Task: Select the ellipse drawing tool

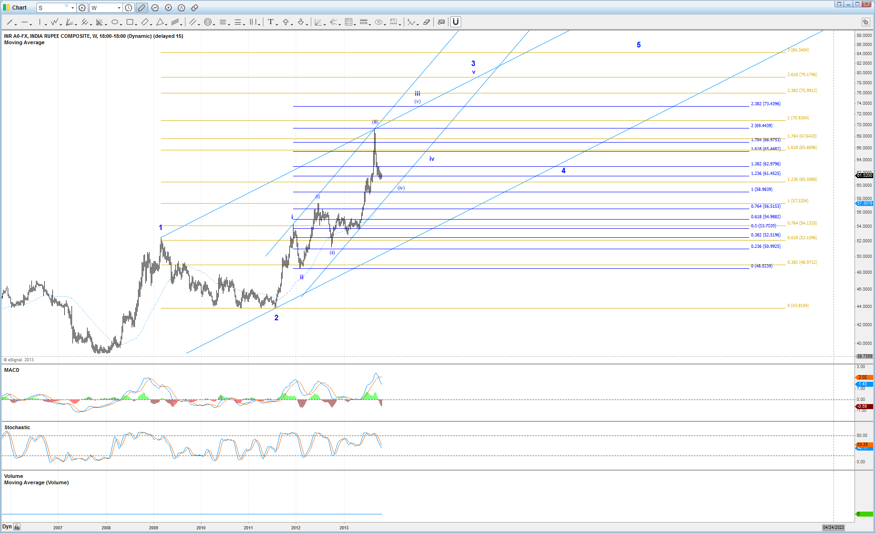Action: (x=115, y=22)
